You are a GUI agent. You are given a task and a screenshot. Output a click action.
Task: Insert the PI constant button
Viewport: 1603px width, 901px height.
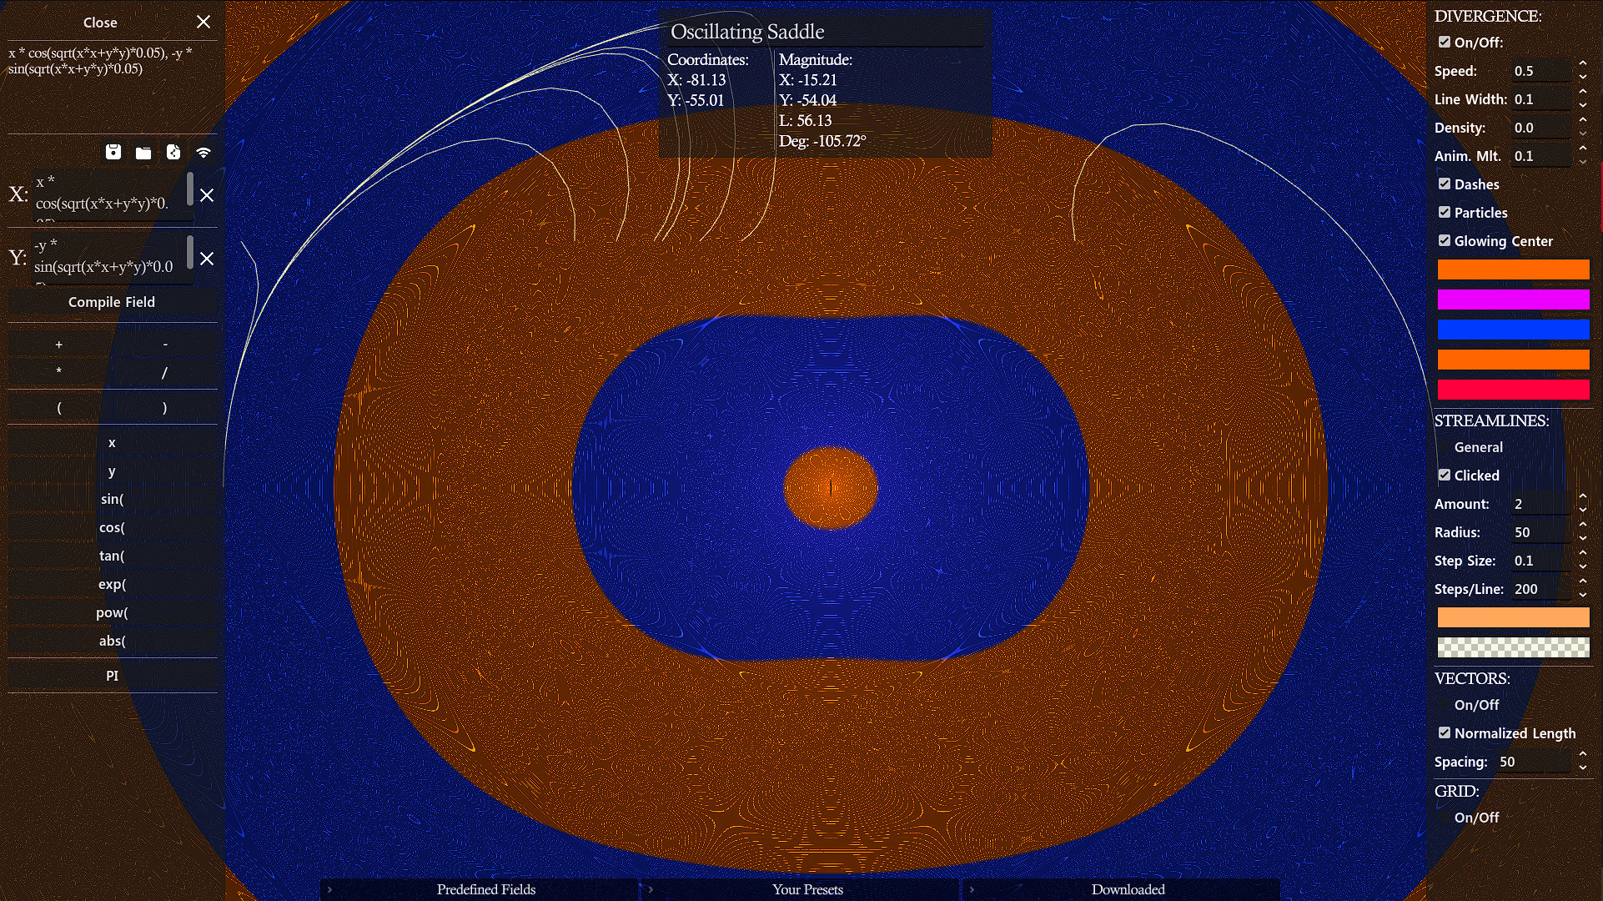tap(112, 676)
